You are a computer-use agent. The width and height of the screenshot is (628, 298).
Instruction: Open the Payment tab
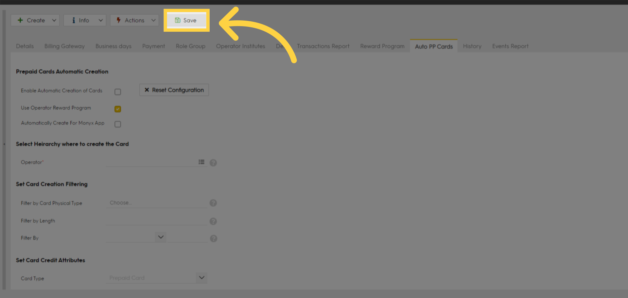[x=153, y=46]
